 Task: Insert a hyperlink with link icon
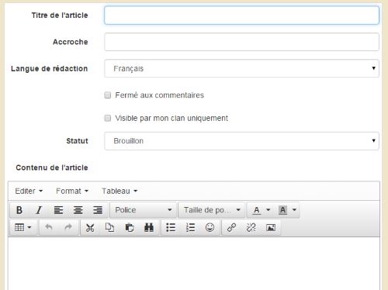pos(231,228)
